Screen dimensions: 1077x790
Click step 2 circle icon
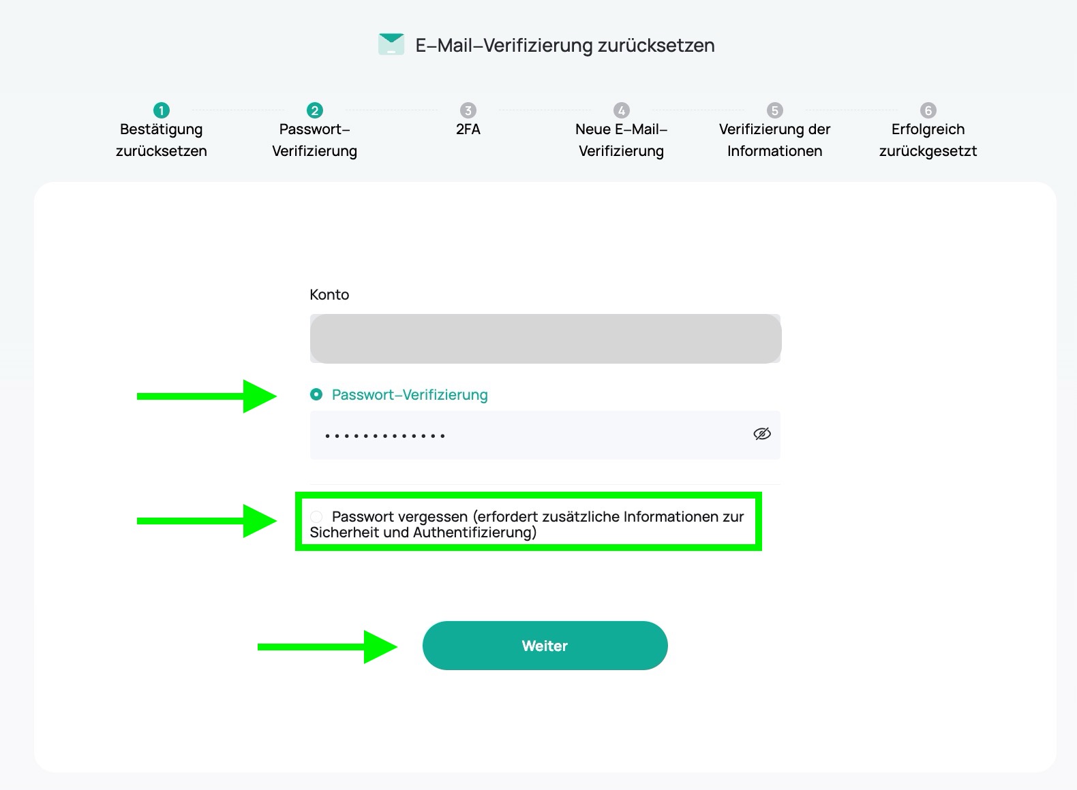(314, 110)
